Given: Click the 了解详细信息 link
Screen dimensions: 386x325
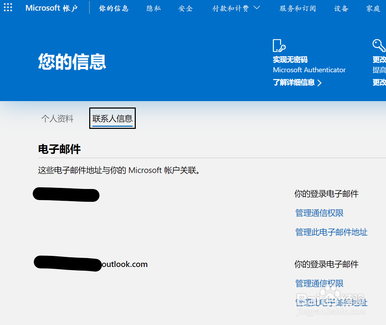Looking at the screenshot, I should [x=294, y=82].
